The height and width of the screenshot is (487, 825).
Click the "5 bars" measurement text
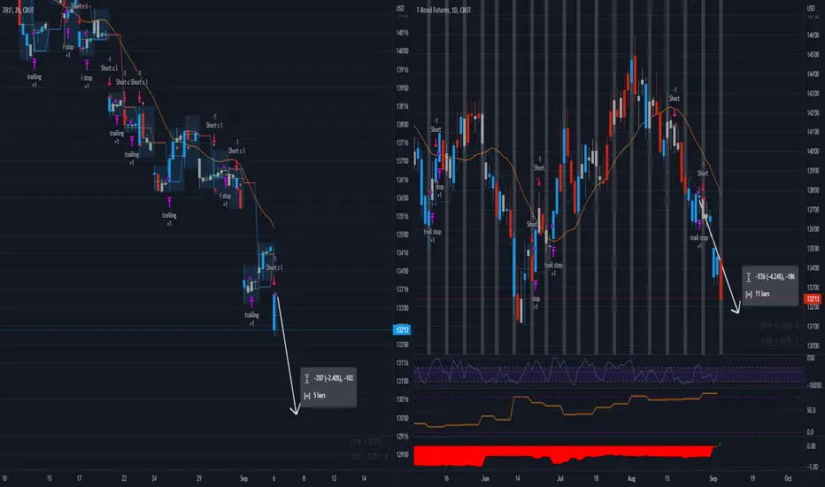point(320,396)
